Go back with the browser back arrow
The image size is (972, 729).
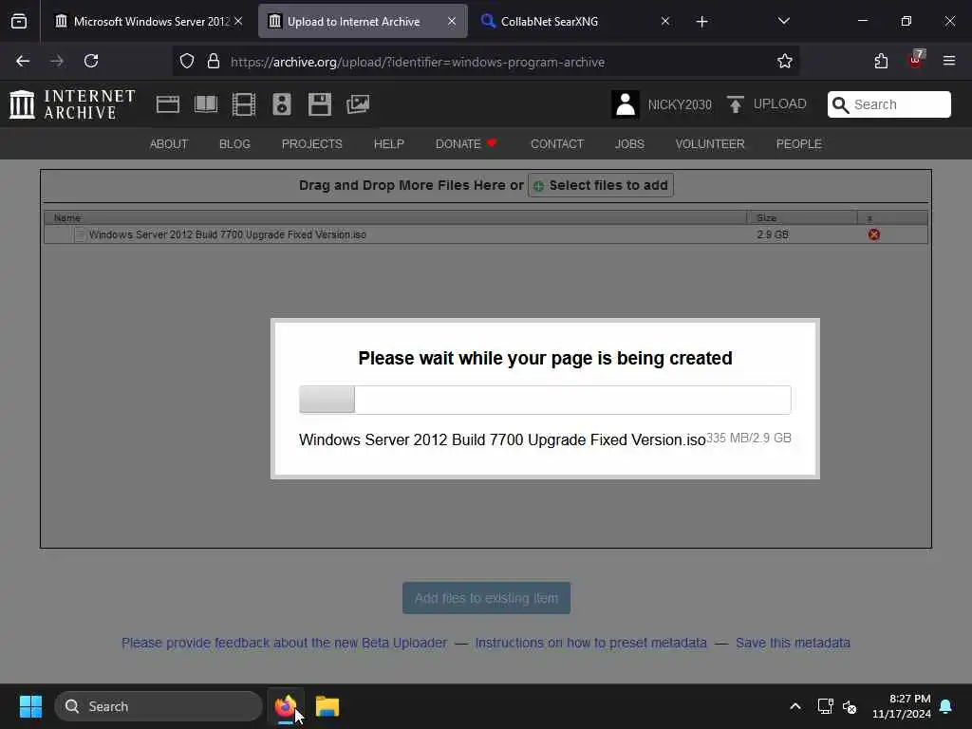[23, 62]
